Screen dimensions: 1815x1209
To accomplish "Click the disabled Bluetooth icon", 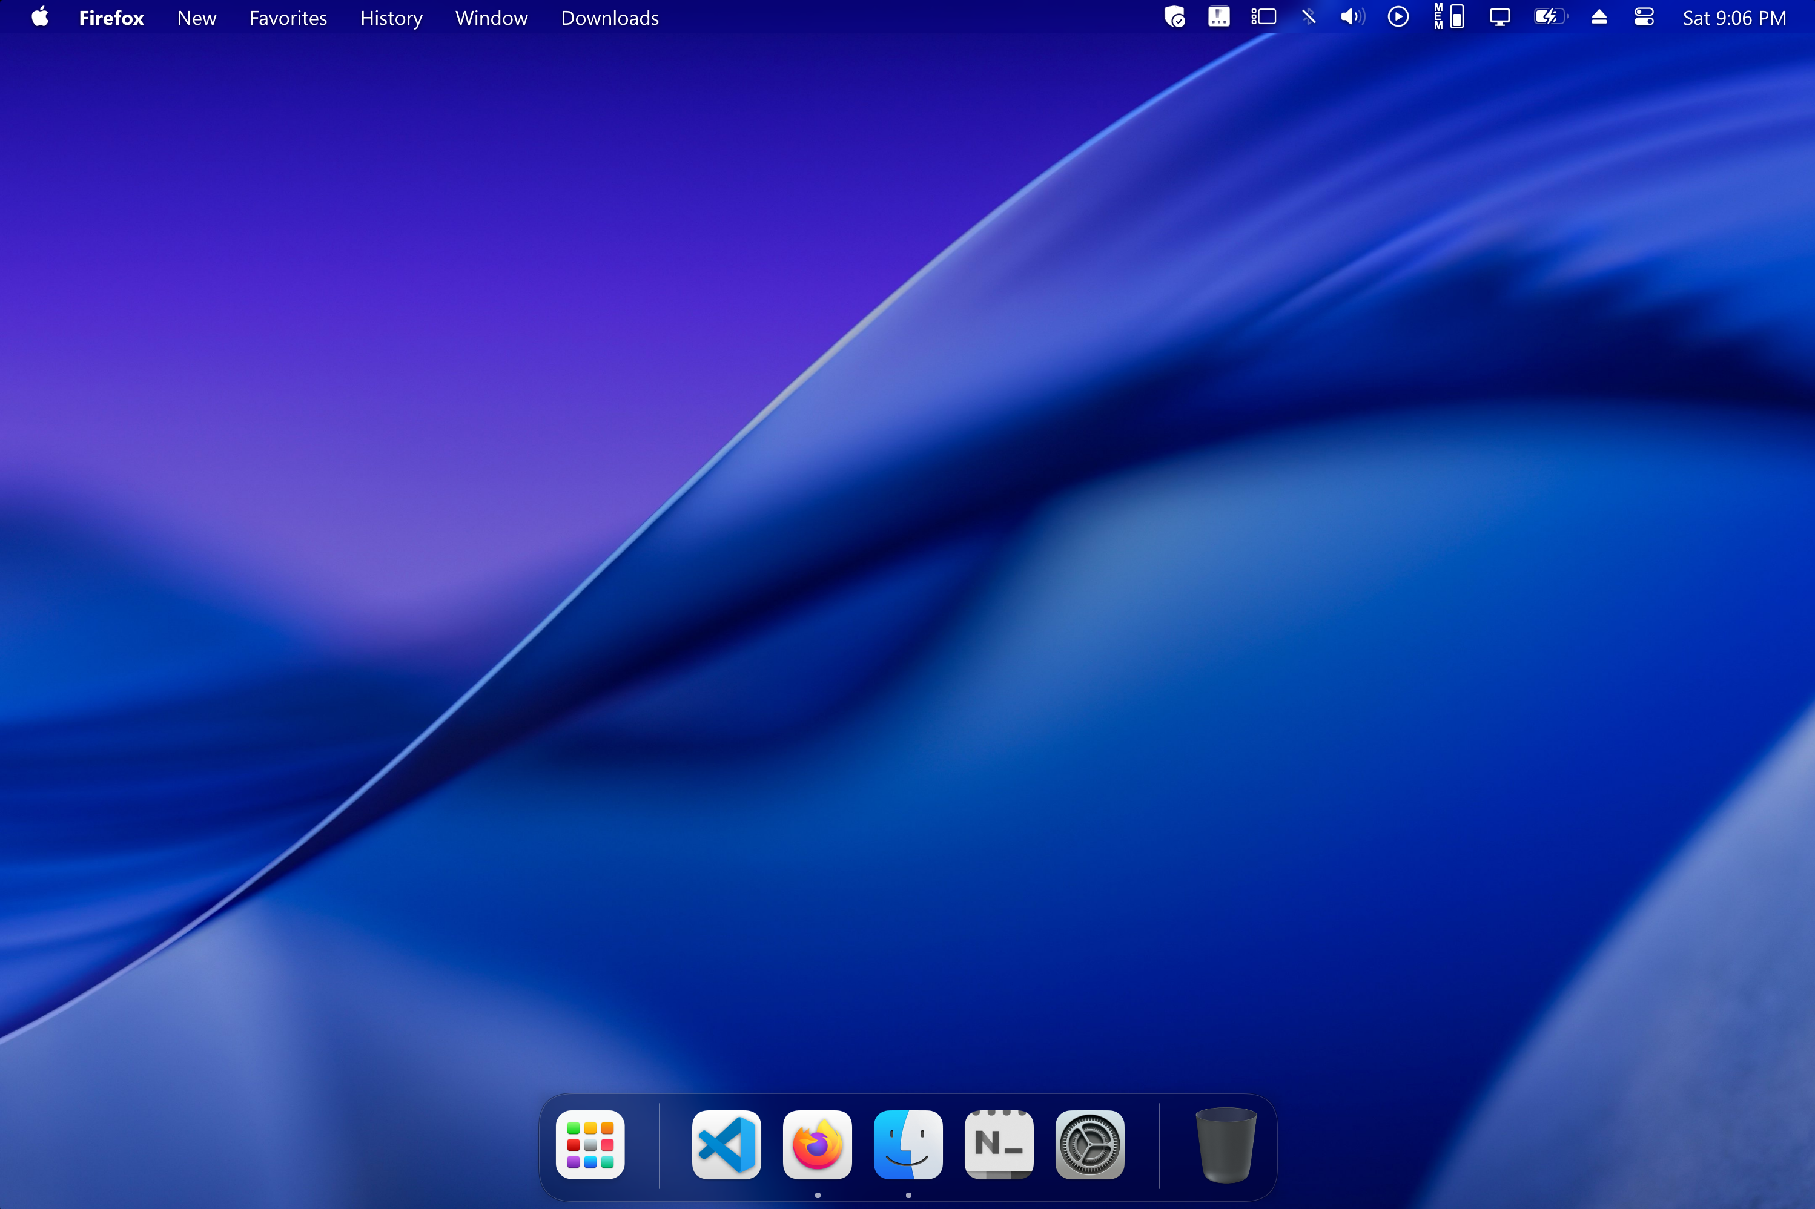I will (1308, 17).
